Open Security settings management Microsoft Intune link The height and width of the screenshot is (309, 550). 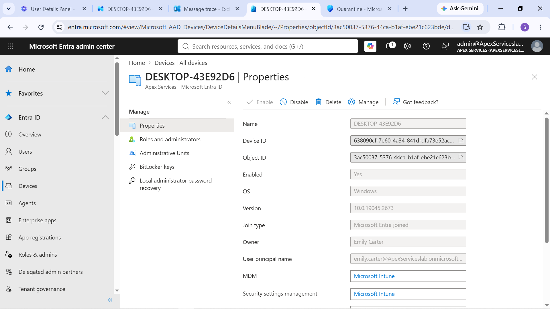pyautogui.click(x=374, y=294)
